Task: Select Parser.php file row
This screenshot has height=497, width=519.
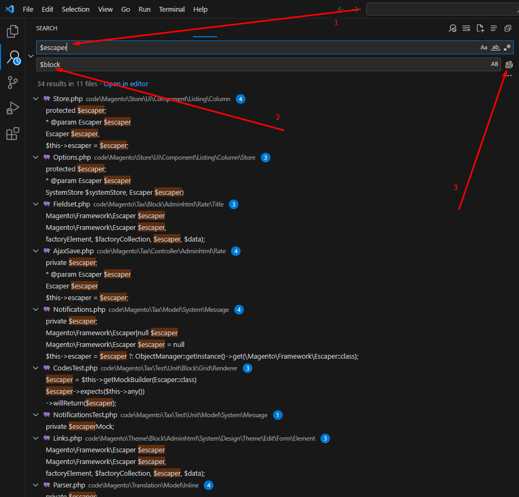Action: click(273, 485)
